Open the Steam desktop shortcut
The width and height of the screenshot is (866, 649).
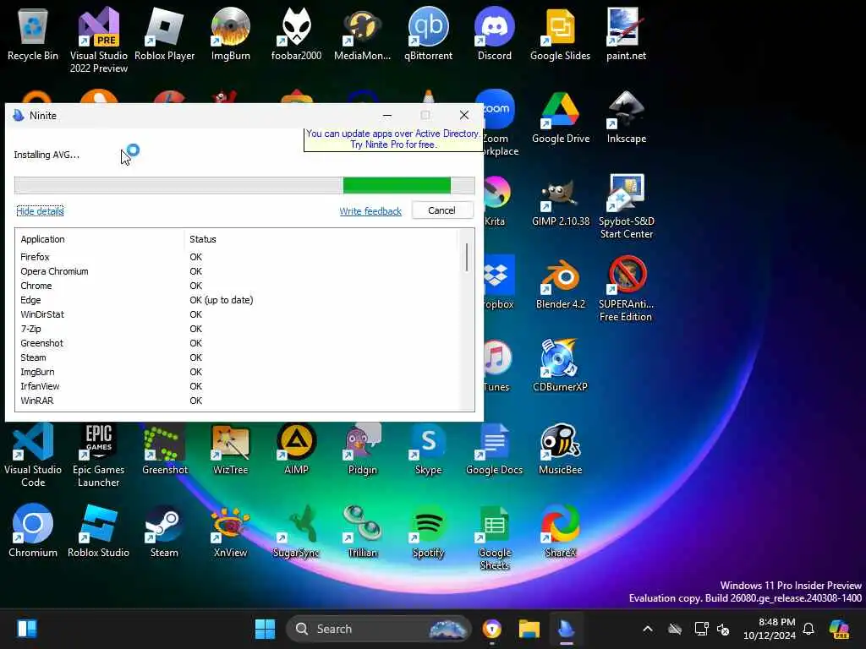click(x=165, y=531)
